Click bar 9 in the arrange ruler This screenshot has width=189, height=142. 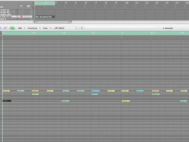click(x=116, y=3)
